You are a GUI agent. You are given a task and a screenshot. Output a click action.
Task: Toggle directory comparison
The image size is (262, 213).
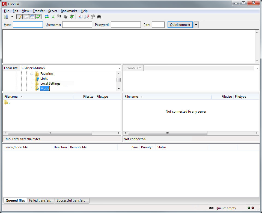87,17
